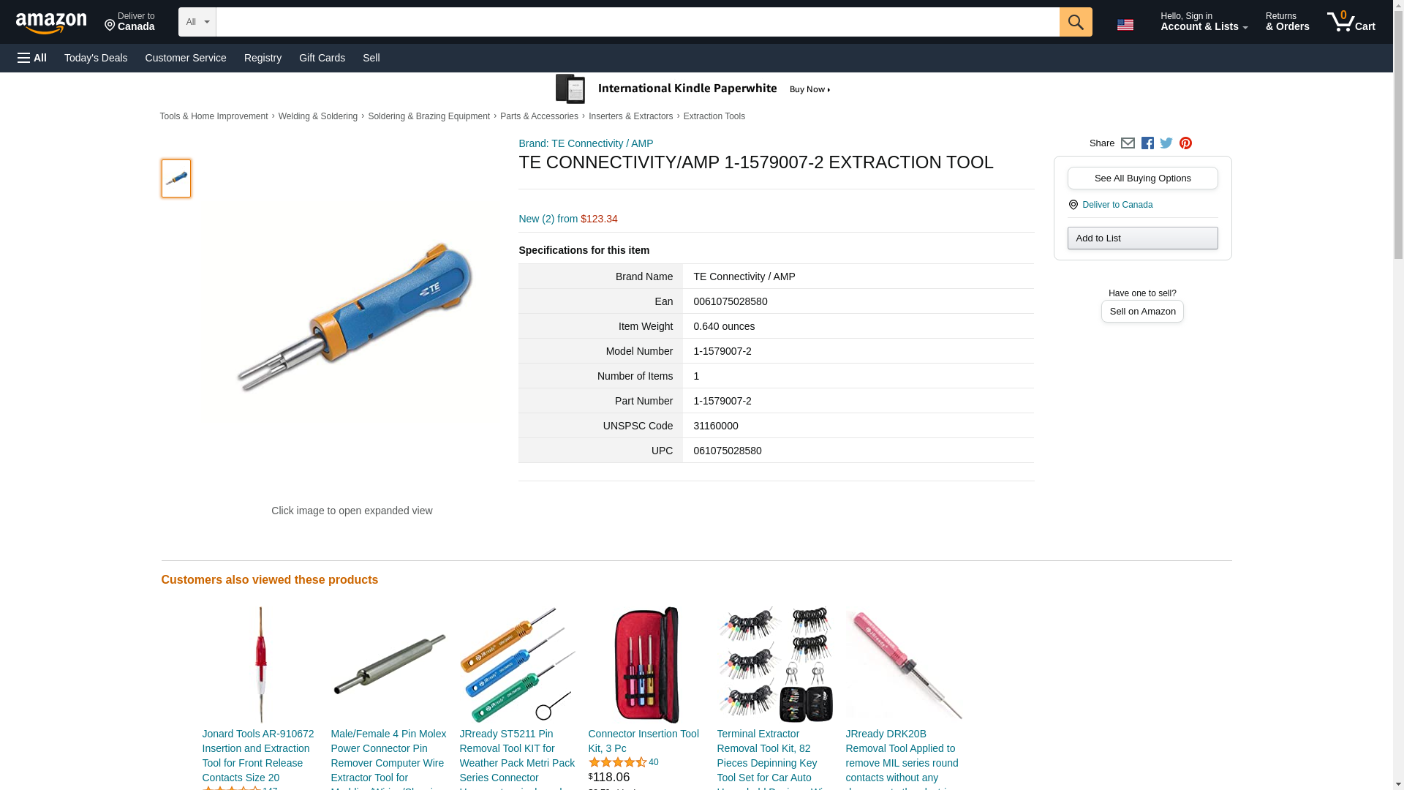This screenshot has height=790, width=1404.
Task: Open the All hamburger menu
Action: point(32,58)
